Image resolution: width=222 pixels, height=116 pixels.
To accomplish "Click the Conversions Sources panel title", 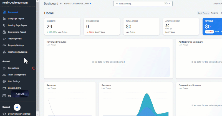I will click(x=190, y=85).
